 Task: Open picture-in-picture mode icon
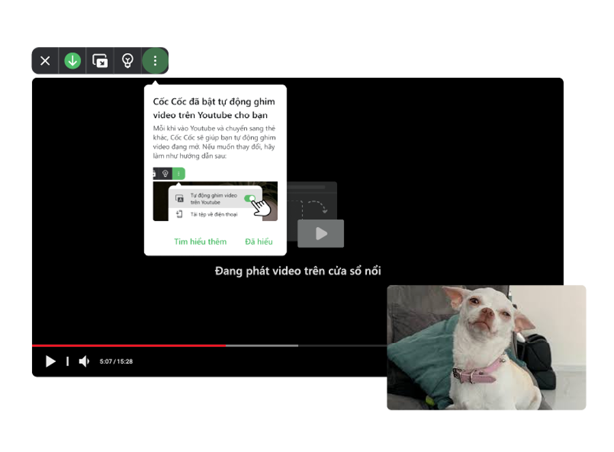pyautogui.click(x=100, y=60)
